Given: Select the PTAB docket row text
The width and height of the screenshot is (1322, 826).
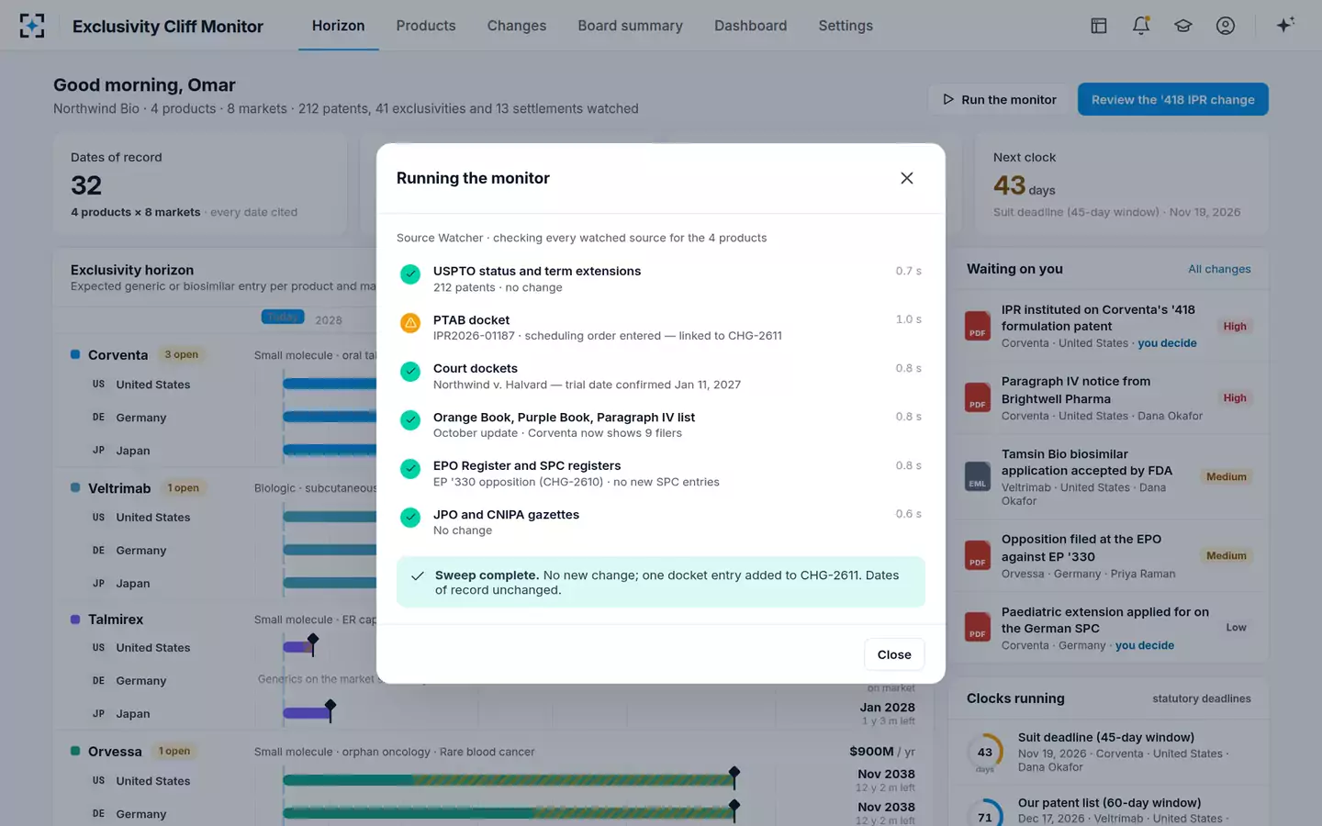Looking at the screenshot, I should pyautogui.click(x=661, y=328).
